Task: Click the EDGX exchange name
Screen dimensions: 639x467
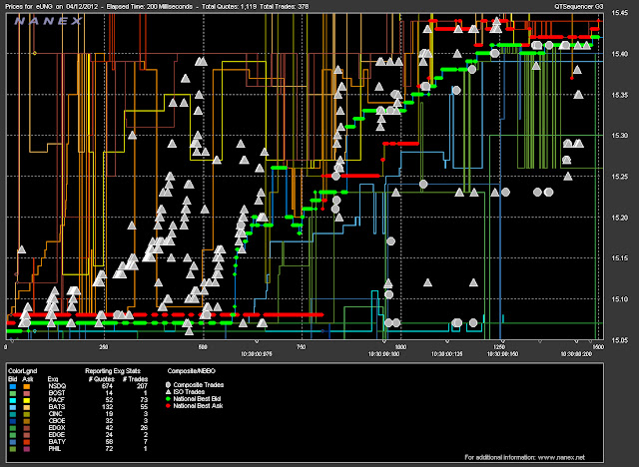Action: (x=57, y=427)
